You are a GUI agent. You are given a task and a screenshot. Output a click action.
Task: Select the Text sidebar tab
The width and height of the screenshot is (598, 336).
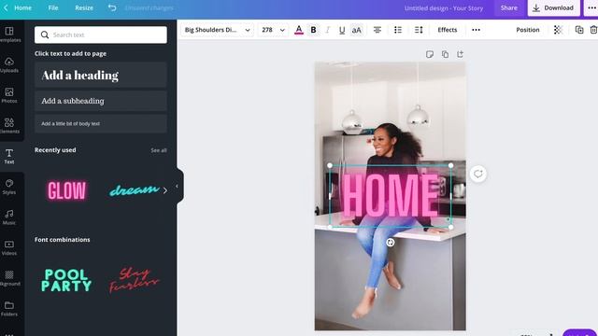9,156
